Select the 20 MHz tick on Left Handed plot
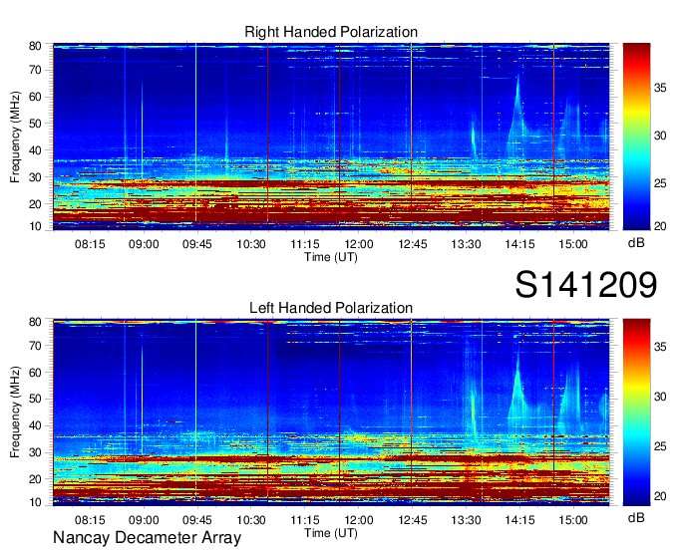678x550 pixels. (35, 479)
